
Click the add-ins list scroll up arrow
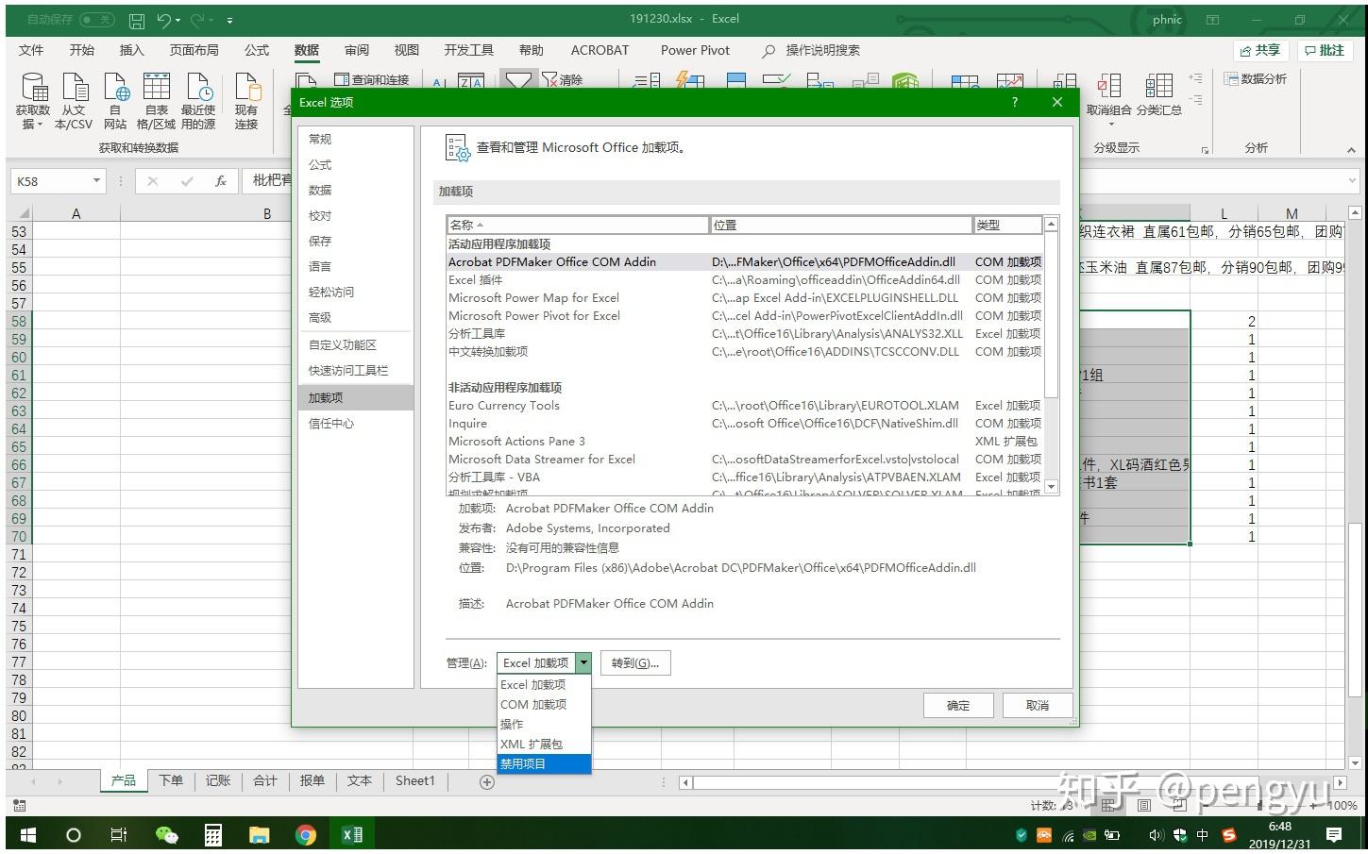click(x=1051, y=225)
